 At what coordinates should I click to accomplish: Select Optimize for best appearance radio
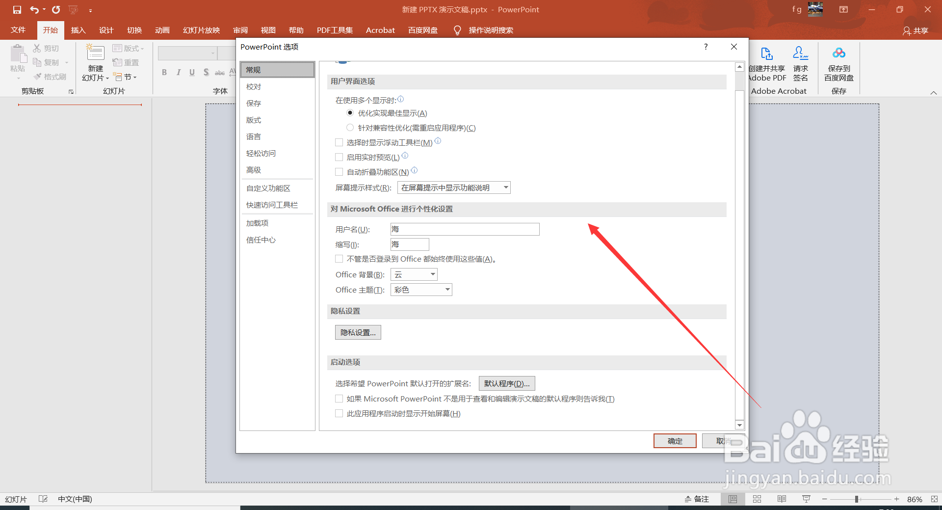pos(350,113)
